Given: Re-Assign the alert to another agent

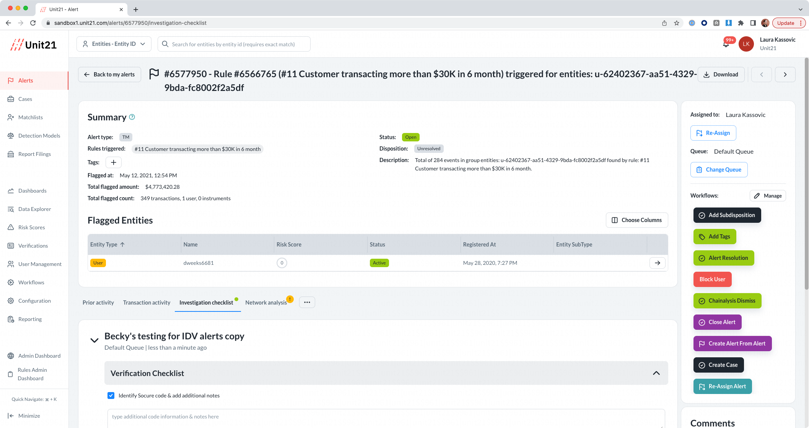Looking at the screenshot, I should 713,133.
